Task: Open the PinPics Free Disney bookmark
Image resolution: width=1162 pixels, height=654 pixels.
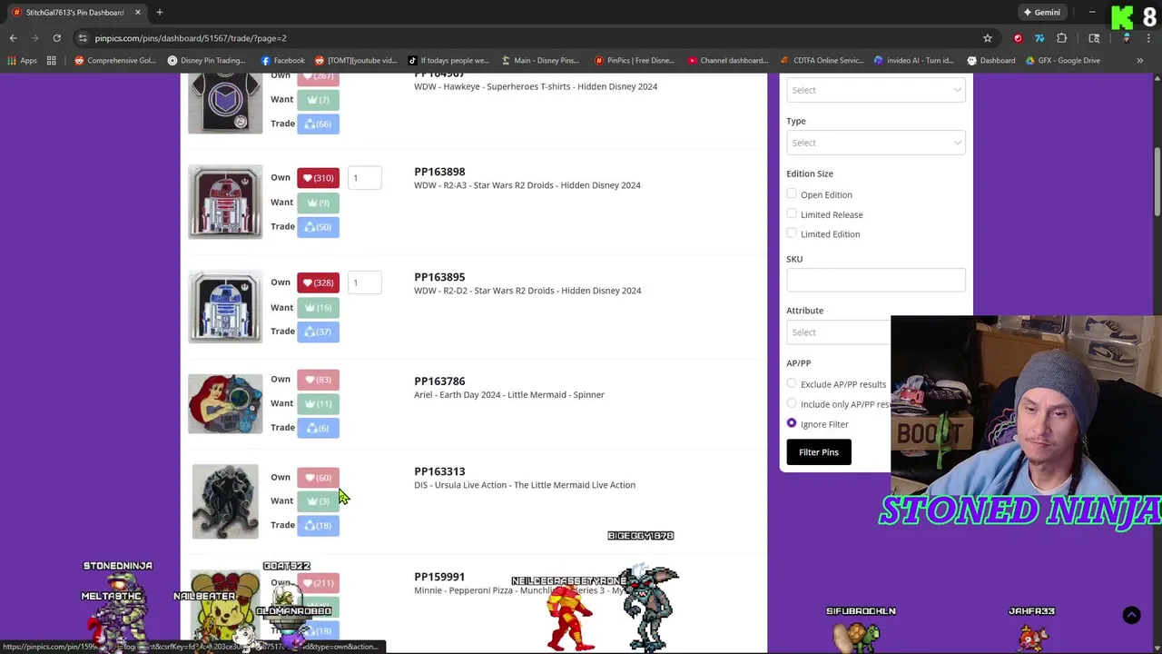Action: (x=634, y=61)
